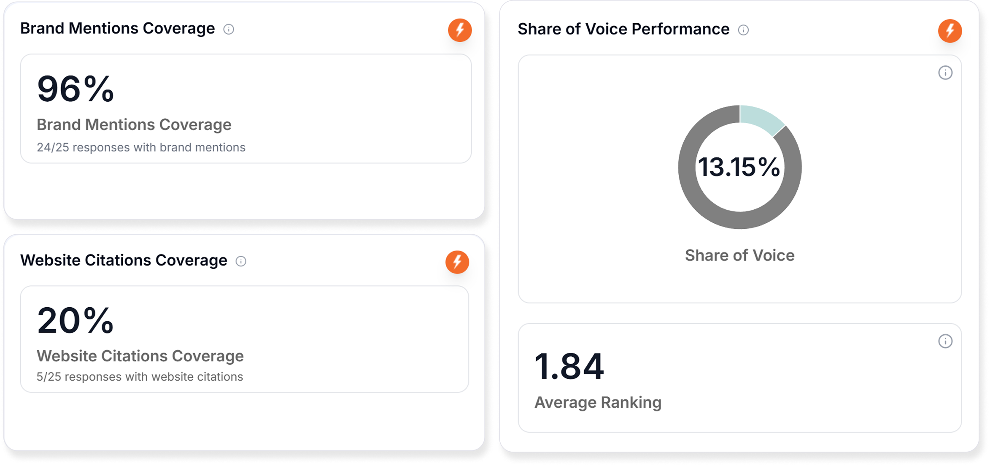Open info icon beside Brand Mentions Coverage title

click(229, 29)
